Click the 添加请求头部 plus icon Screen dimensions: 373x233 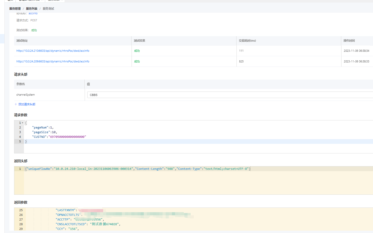coord(16,104)
